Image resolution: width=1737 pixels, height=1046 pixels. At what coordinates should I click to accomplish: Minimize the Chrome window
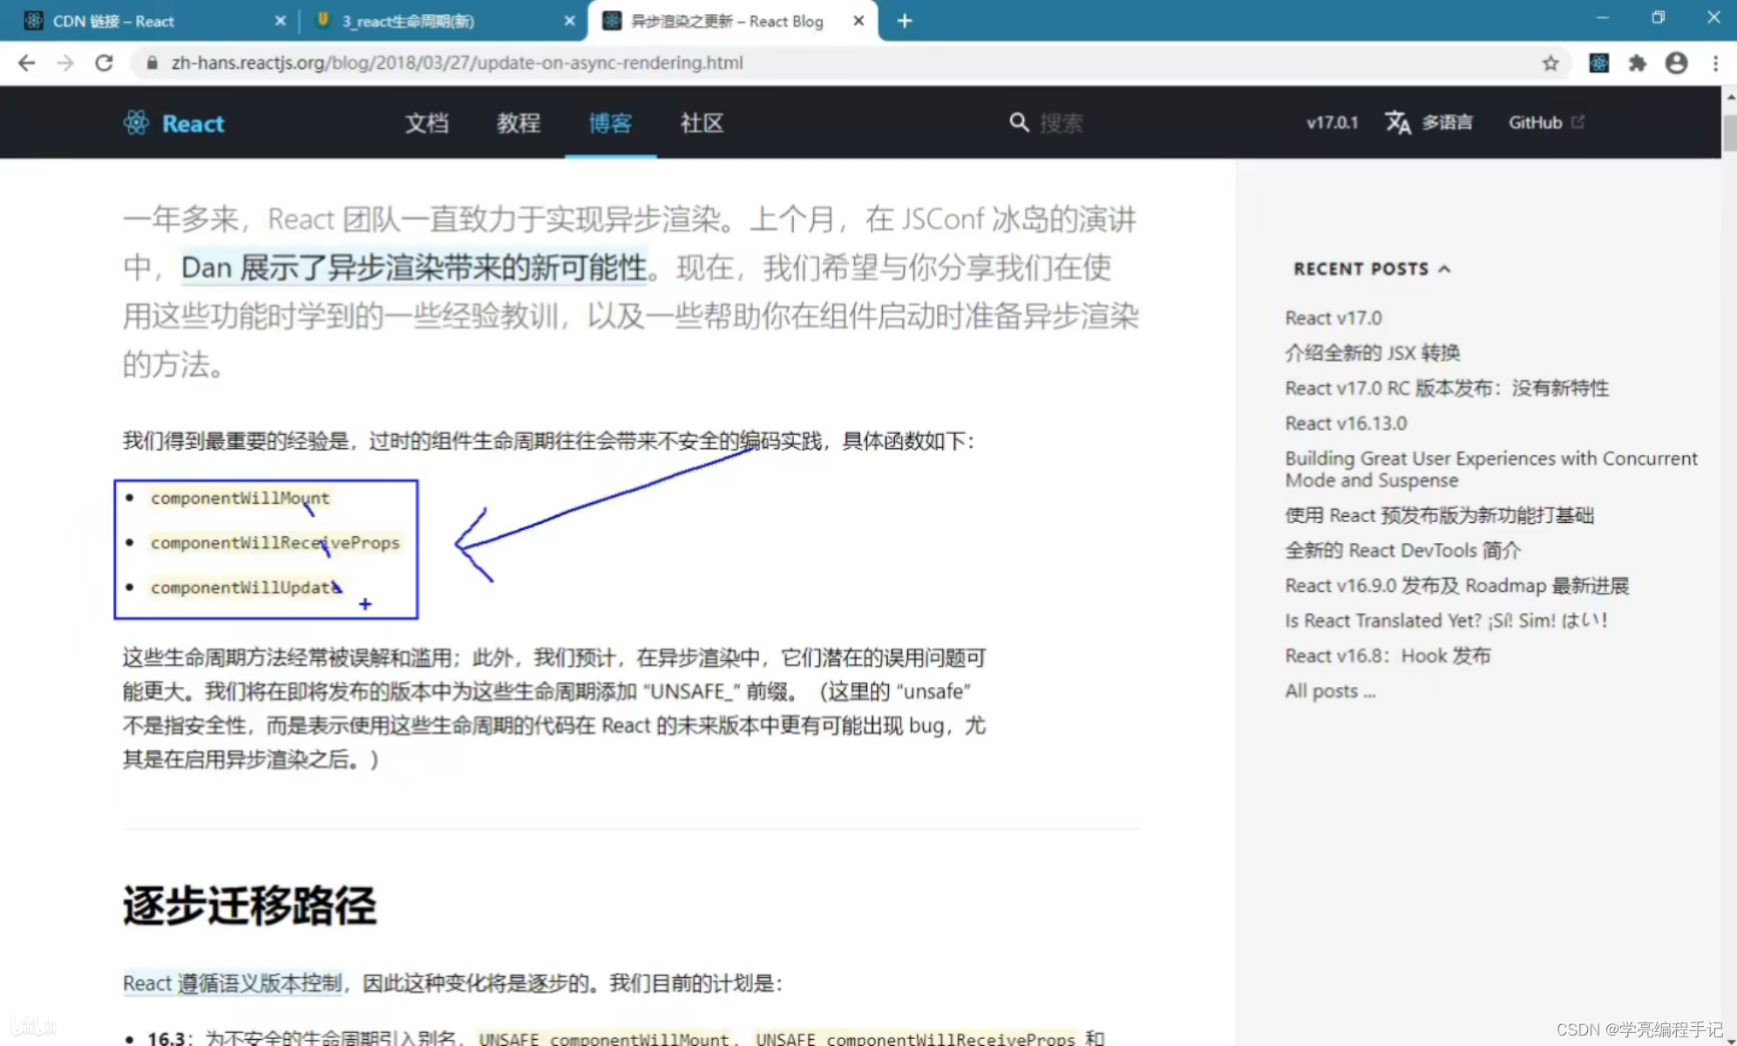tap(1602, 18)
